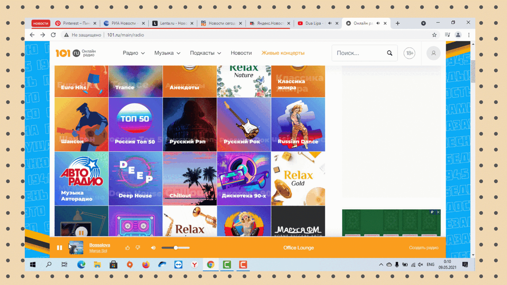Mute the player speaker icon
The height and width of the screenshot is (285, 507).
[153, 248]
